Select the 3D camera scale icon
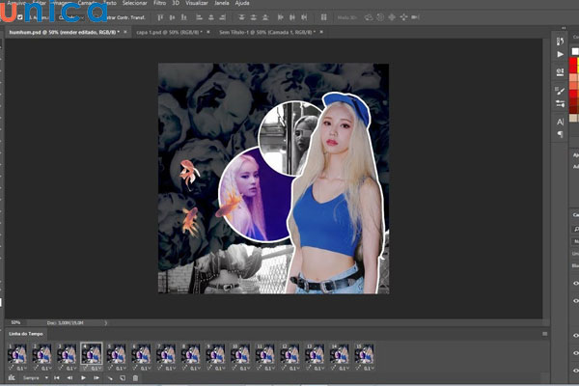The width and height of the screenshot is (579, 386). pyautogui.click(x=415, y=17)
